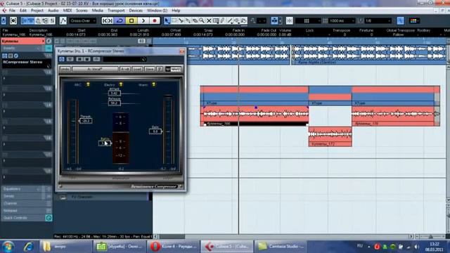Open the track color palette dropdown
450x253 pixels.
point(415,20)
